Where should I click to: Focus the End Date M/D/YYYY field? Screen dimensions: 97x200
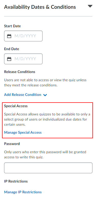(23, 59)
